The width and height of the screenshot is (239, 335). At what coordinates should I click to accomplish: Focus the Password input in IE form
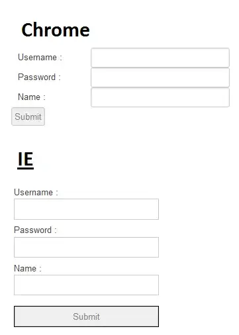pyautogui.click(x=86, y=247)
